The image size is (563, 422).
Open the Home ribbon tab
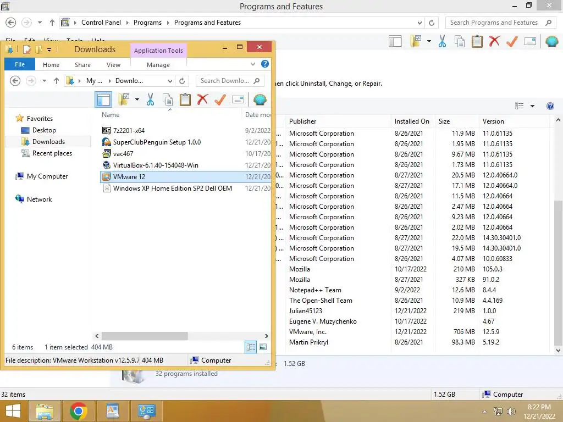[x=51, y=65]
